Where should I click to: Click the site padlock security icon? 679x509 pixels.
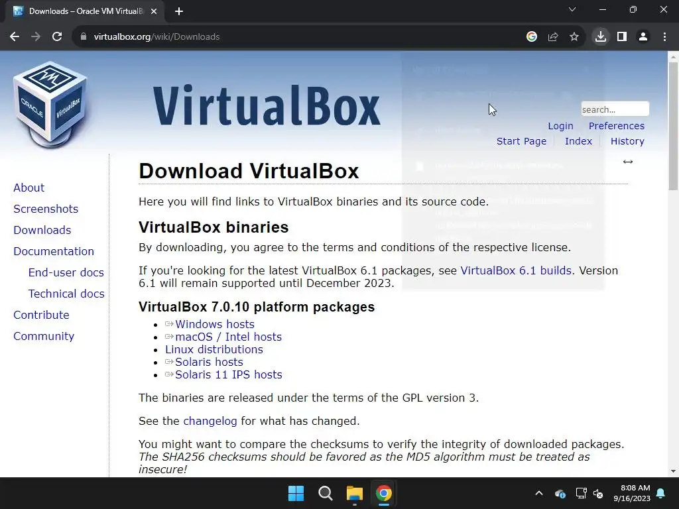tap(83, 37)
